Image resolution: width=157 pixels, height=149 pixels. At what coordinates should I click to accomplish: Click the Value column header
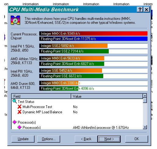pos(107,96)
